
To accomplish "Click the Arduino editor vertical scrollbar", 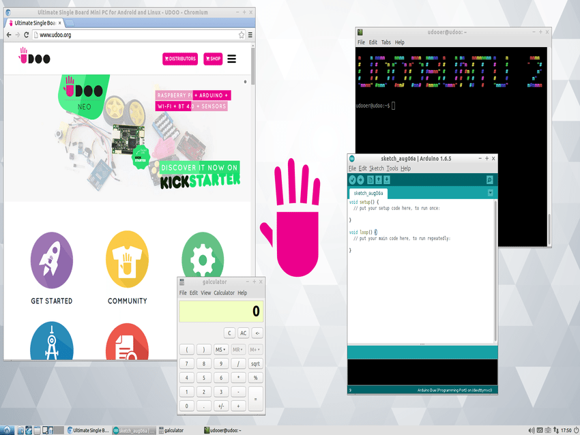I will (x=495, y=271).
